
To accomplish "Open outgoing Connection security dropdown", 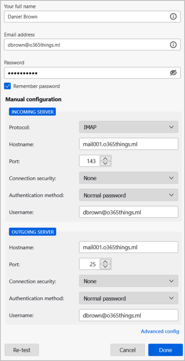I will click(x=128, y=281).
